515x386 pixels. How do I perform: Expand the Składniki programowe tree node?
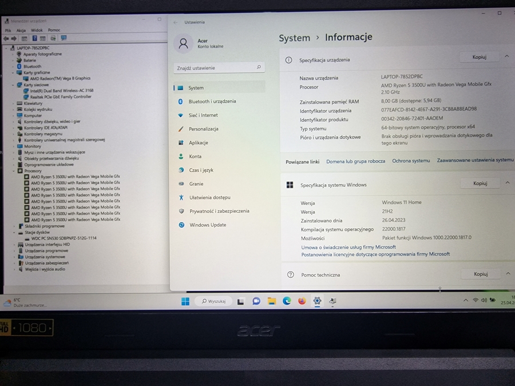click(14, 226)
